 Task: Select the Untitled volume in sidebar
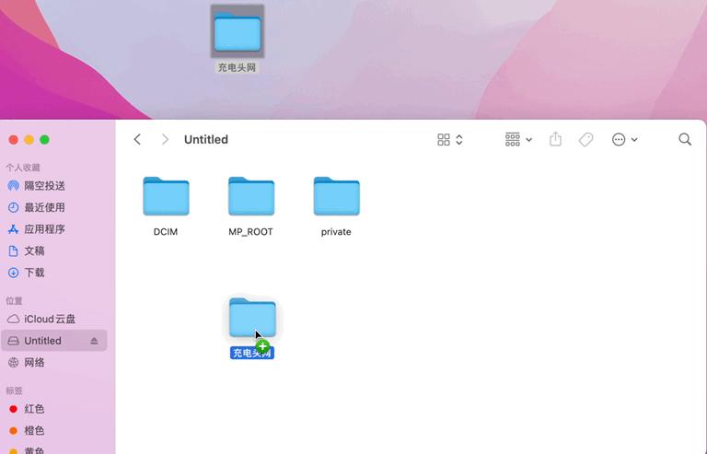coord(54,341)
